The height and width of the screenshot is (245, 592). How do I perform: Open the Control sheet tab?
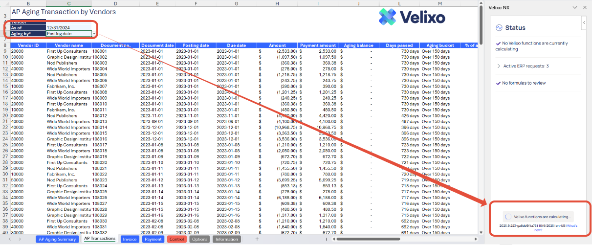[177, 239]
